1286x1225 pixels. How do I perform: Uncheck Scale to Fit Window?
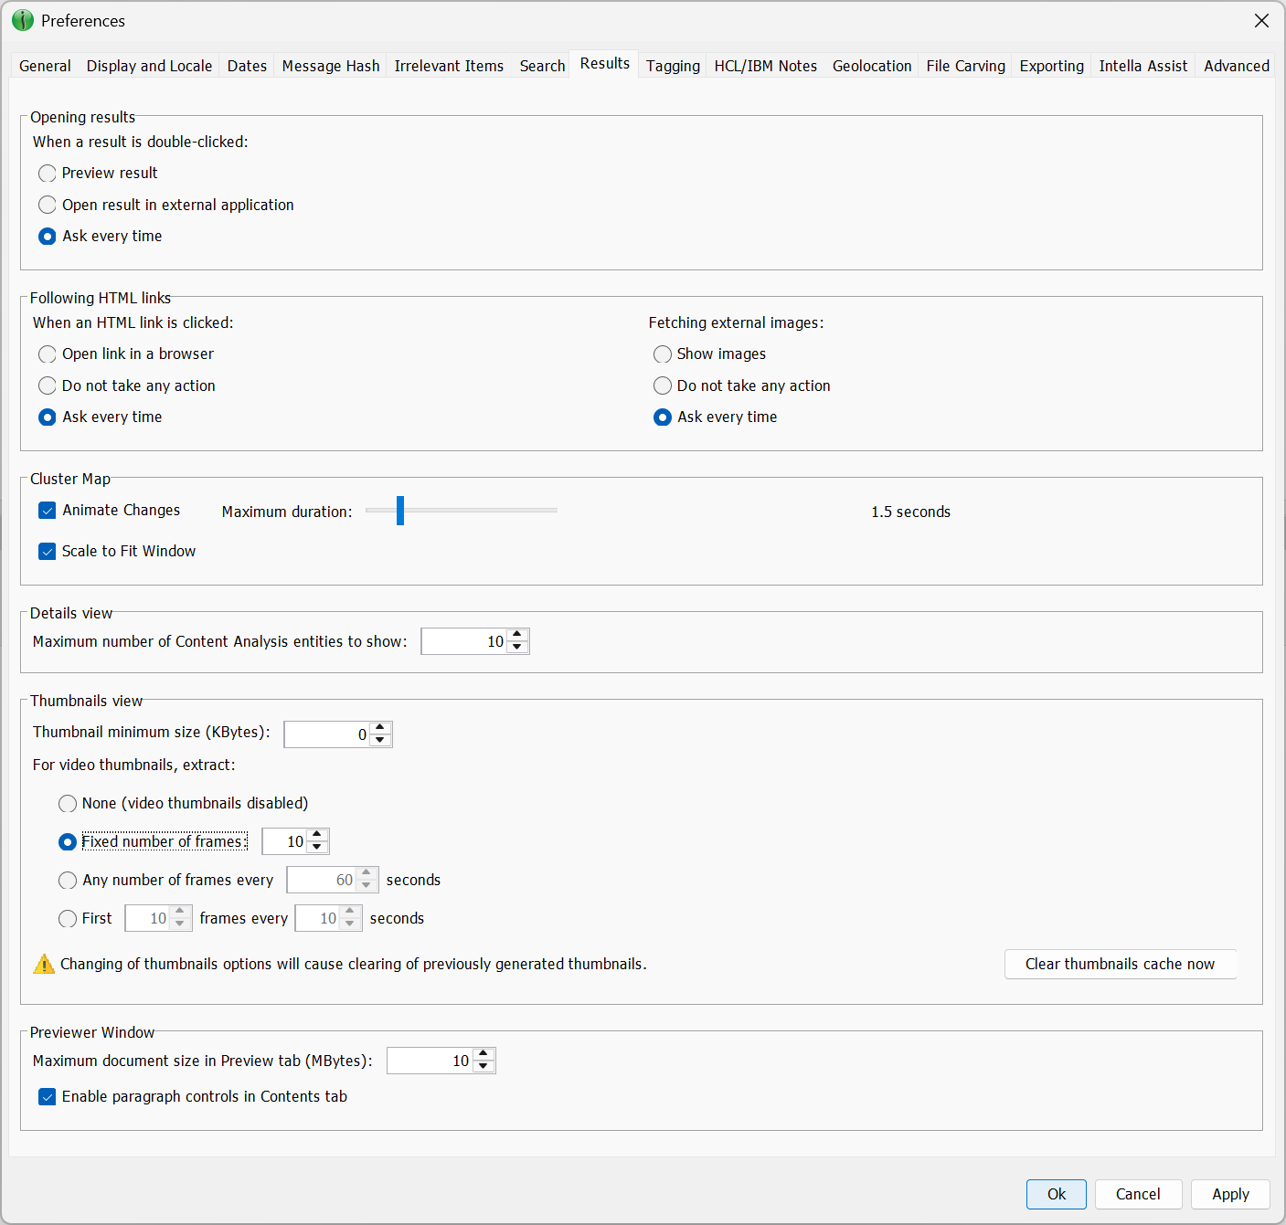click(x=47, y=551)
